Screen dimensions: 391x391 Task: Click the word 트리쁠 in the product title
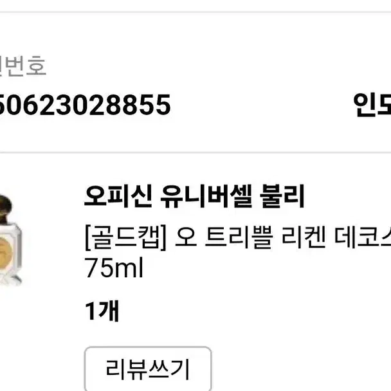pos(239,237)
